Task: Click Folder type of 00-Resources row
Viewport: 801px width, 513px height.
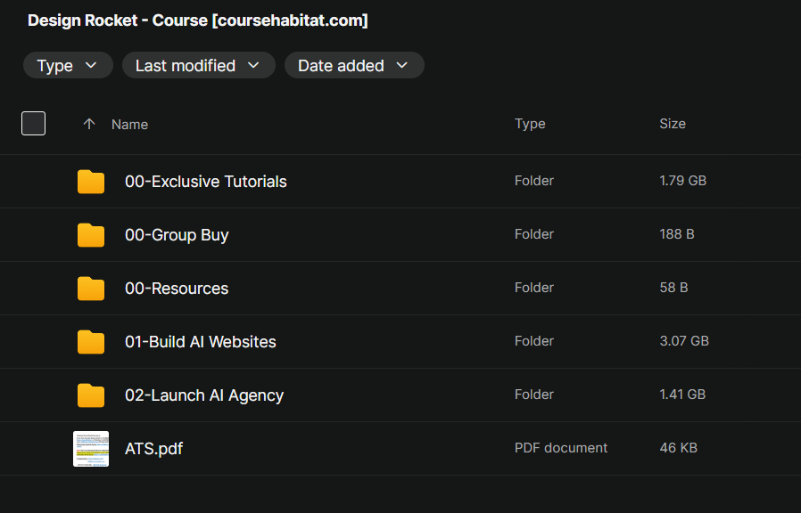Action: [x=533, y=288]
